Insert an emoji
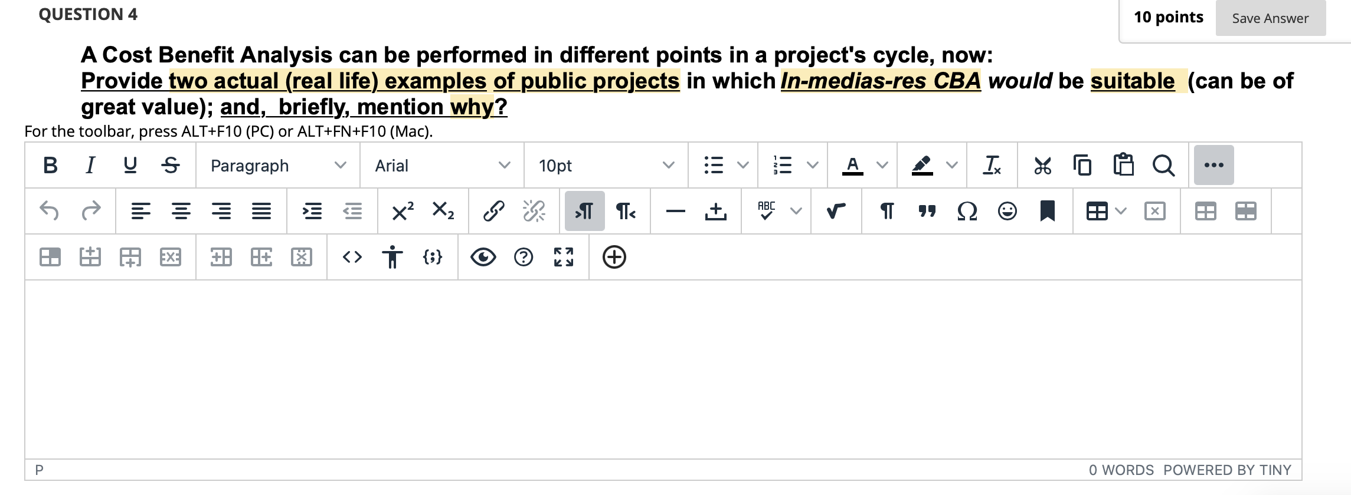 (x=1007, y=211)
